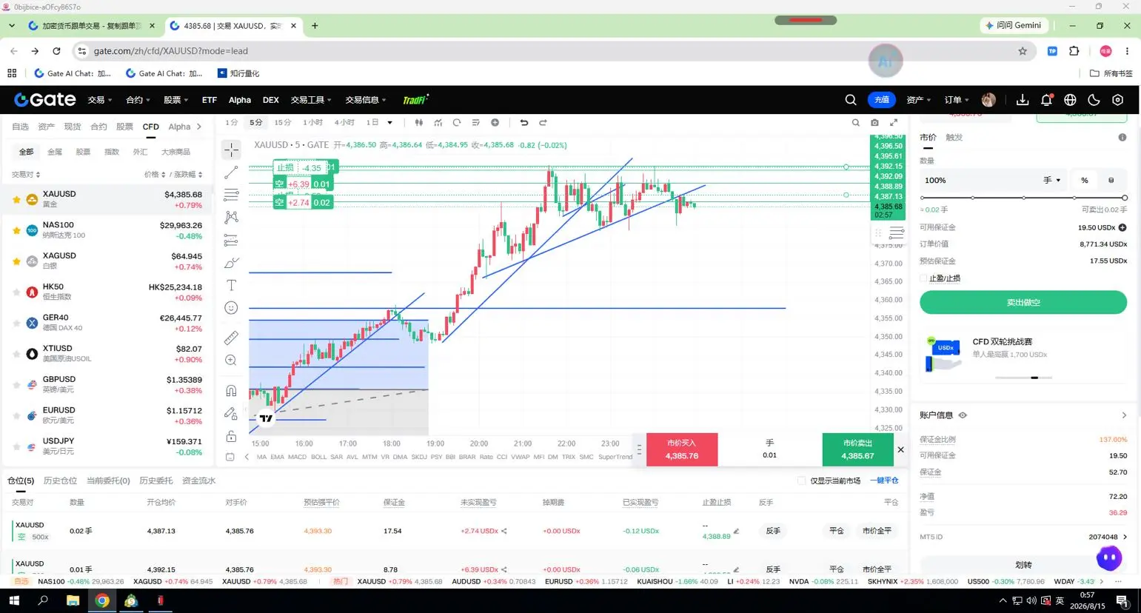
Task: Expand more chart timeframes arrow
Action: [x=390, y=123]
